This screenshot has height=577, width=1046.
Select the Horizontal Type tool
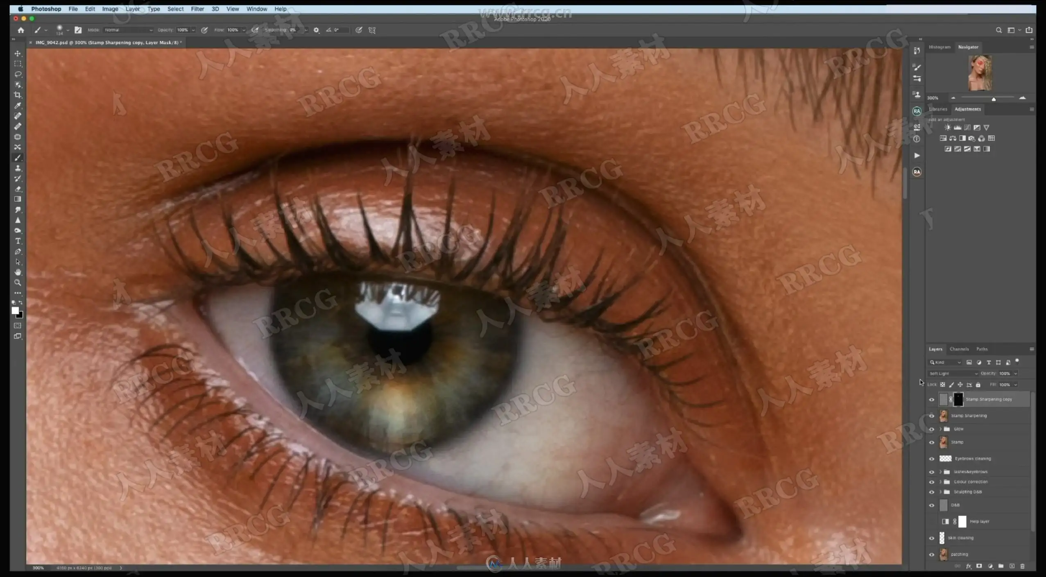click(x=18, y=241)
